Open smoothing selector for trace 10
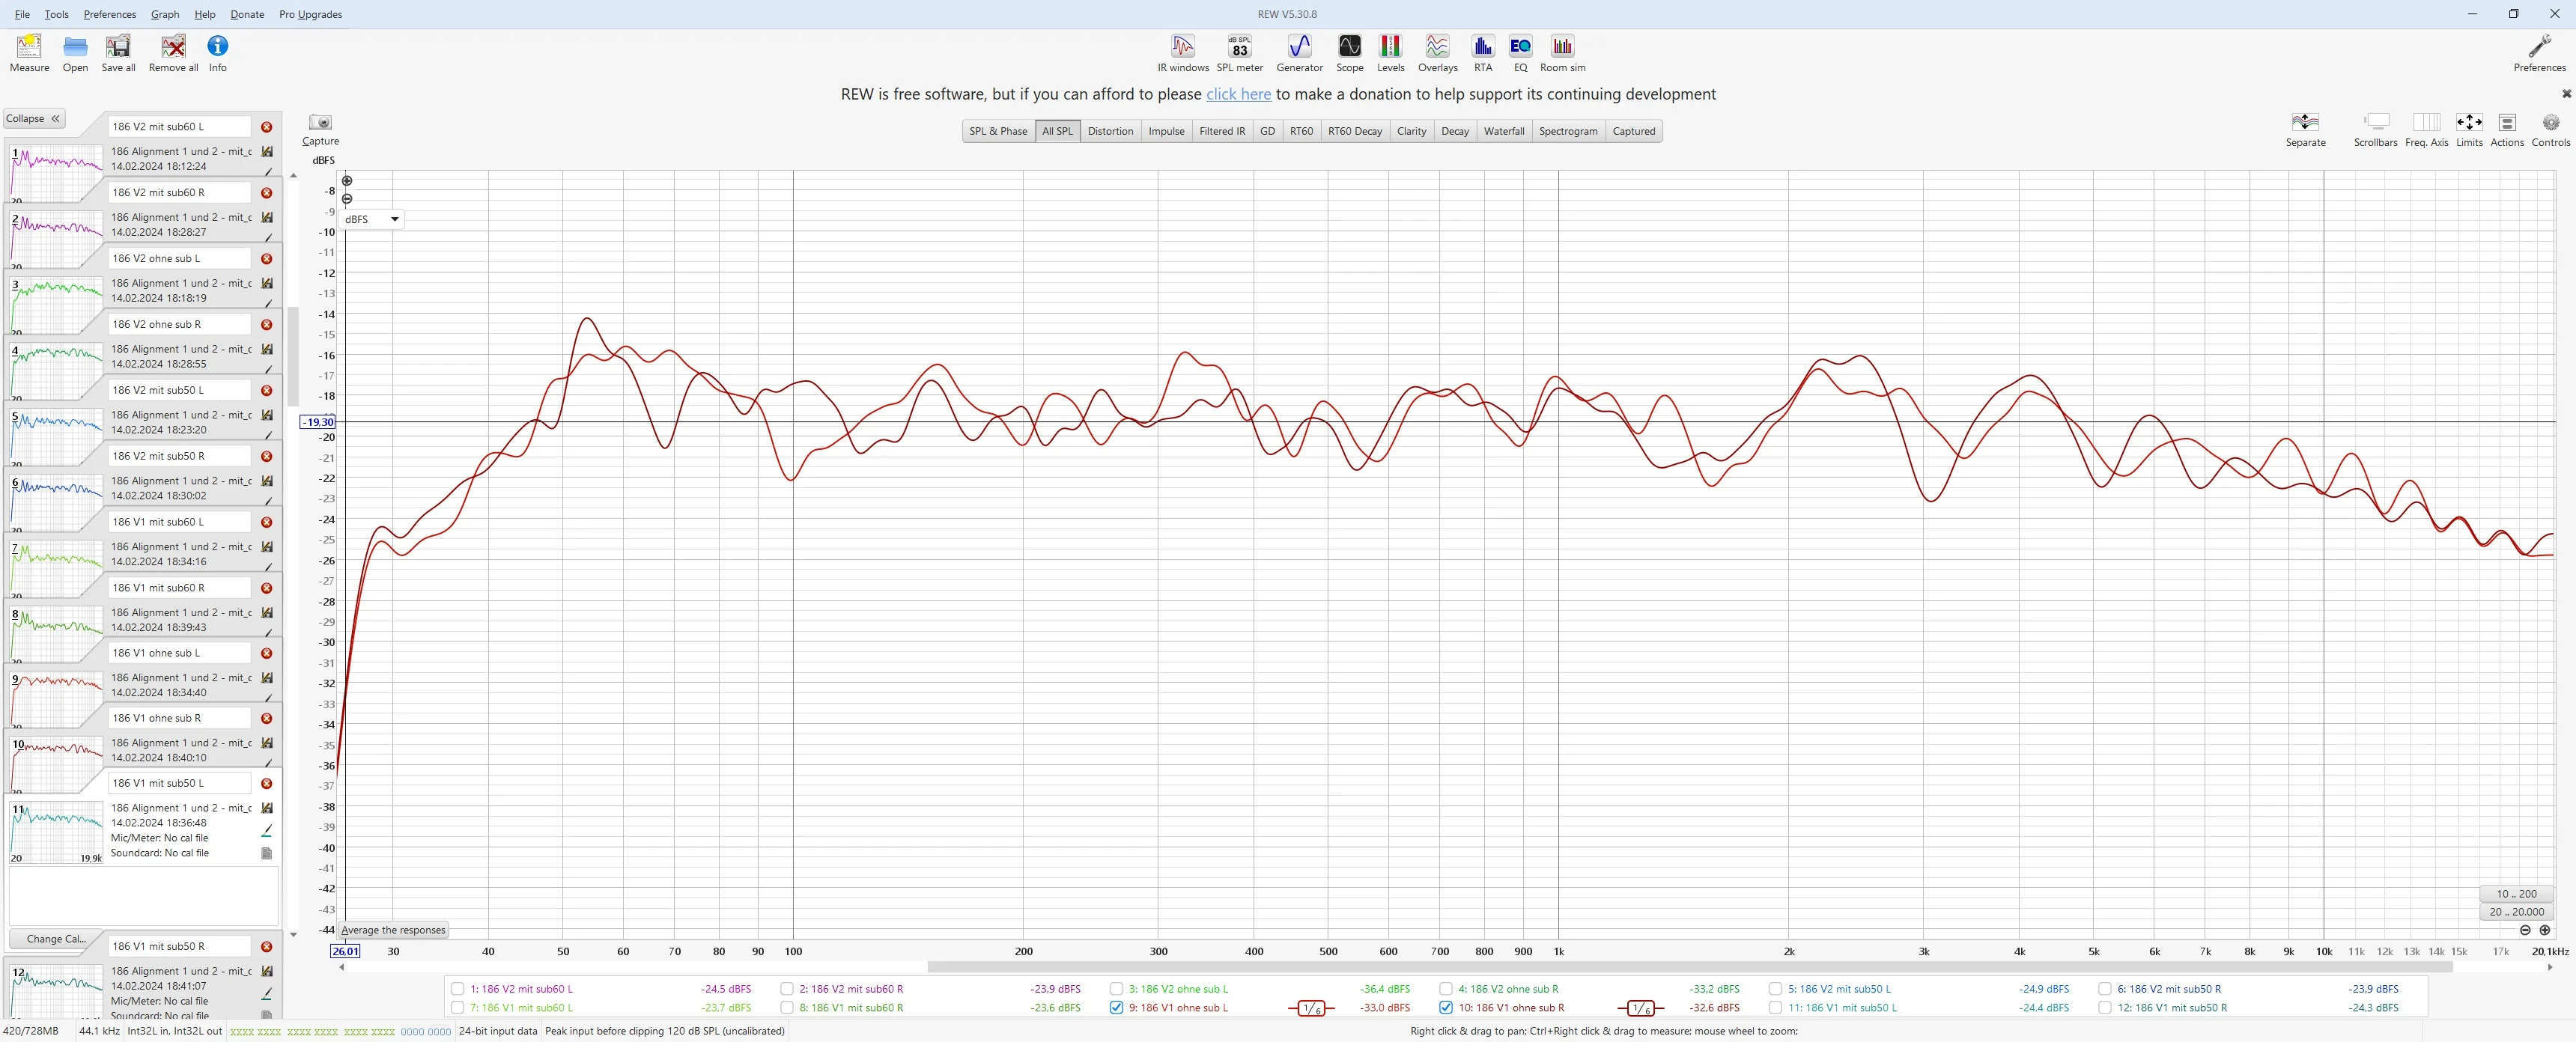This screenshot has height=1042, width=2576. (x=1640, y=1008)
